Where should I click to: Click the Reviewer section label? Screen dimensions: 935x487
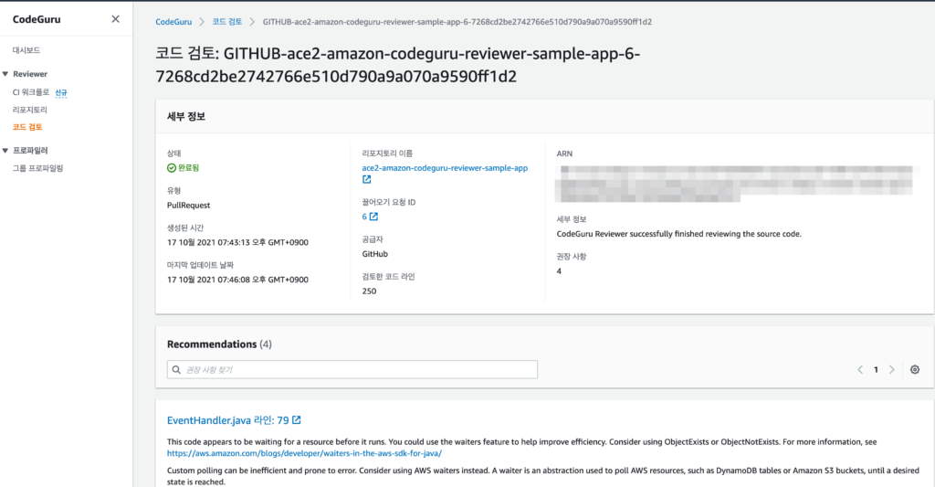(30, 74)
